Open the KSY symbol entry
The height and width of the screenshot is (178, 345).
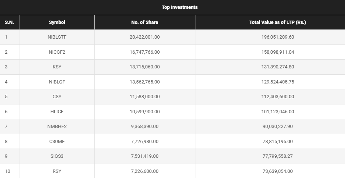pyautogui.click(x=57, y=67)
